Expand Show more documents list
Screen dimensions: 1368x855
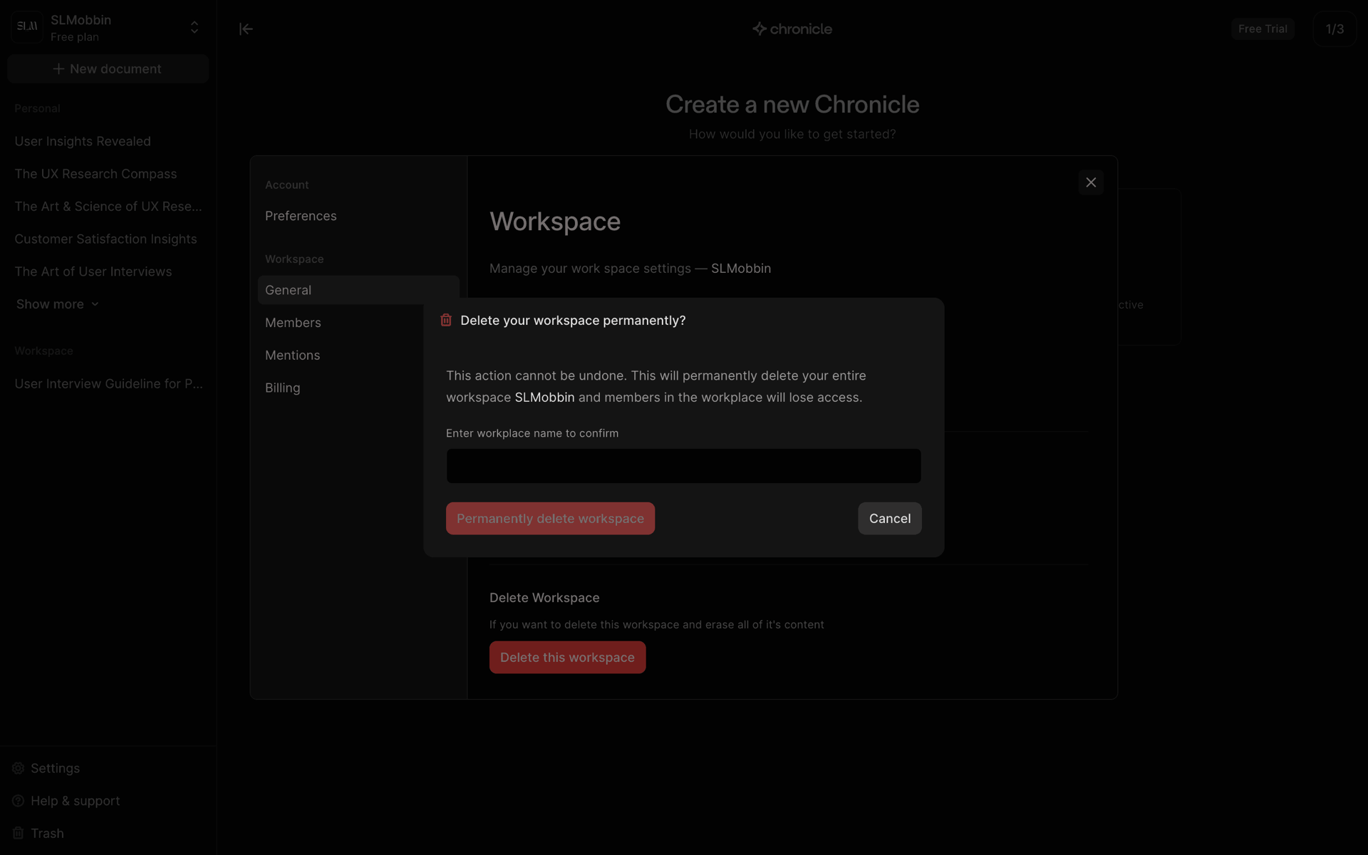coord(58,304)
